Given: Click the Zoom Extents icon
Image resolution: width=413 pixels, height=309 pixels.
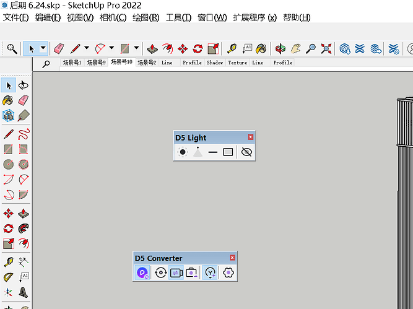Looking at the screenshot, I should (326, 49).
